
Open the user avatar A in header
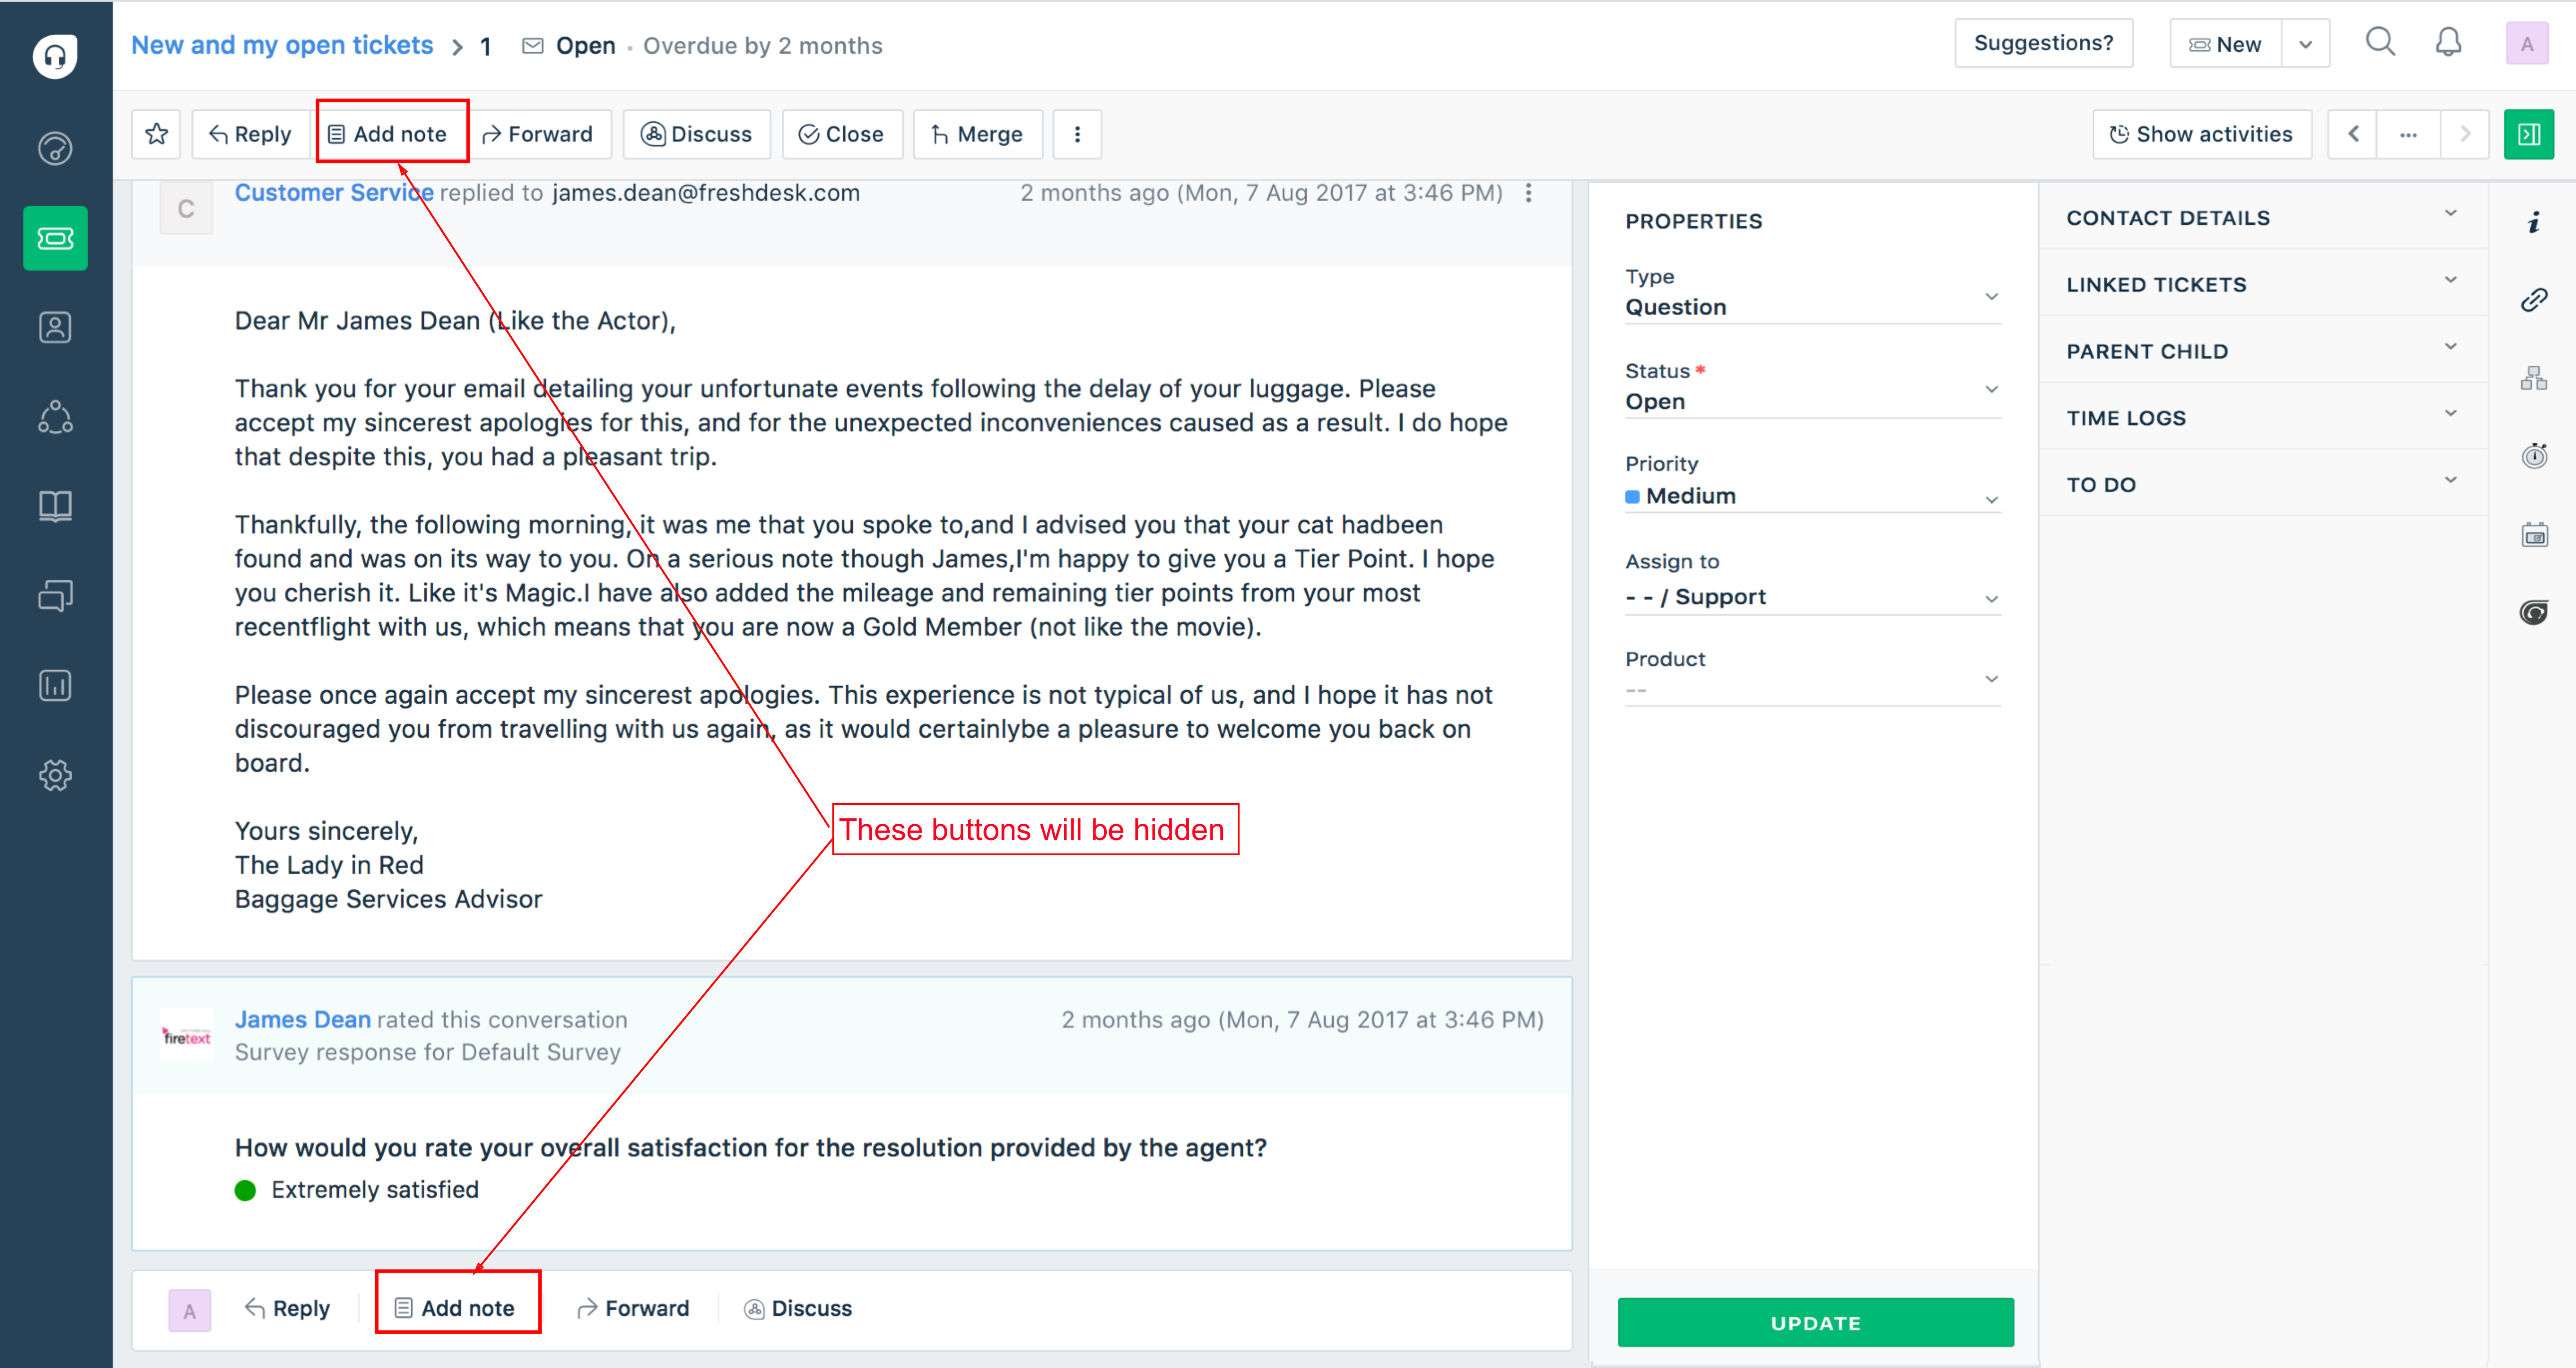2527,44
